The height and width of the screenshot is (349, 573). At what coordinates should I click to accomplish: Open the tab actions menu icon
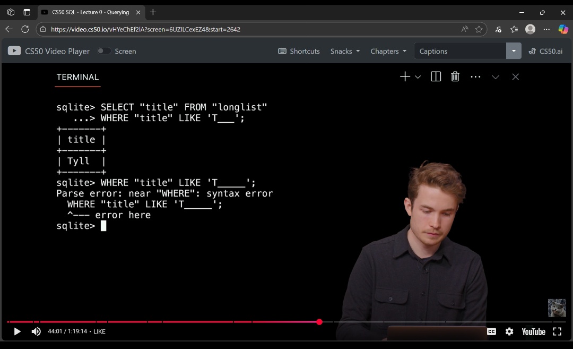(27, 12)
